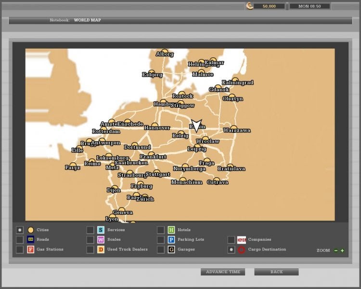Click the Stuttgart label on map

point(158,174)
